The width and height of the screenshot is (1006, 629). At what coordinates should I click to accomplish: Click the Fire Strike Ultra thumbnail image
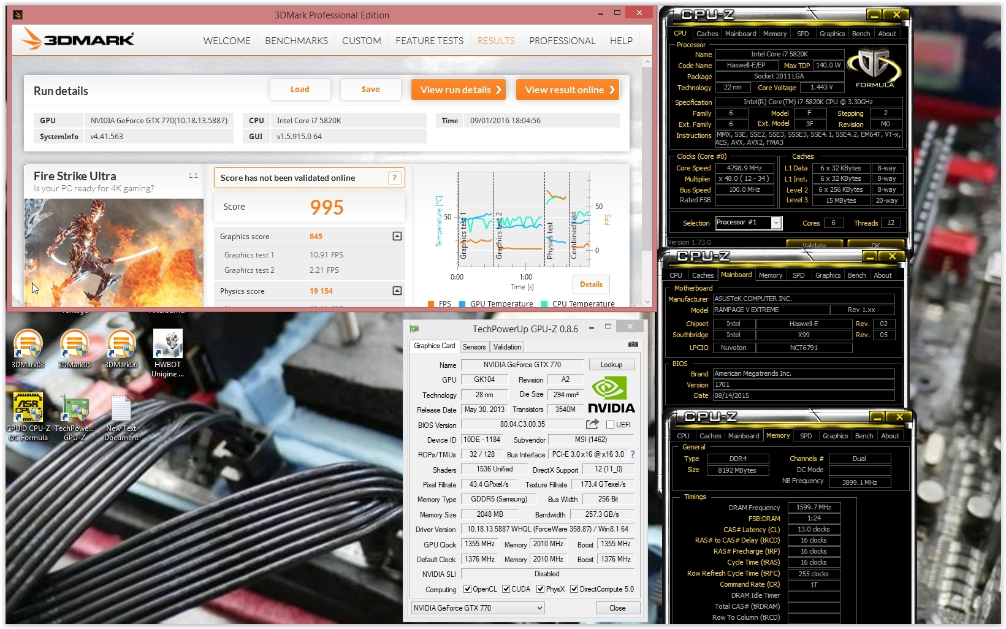tap(113, 253)
